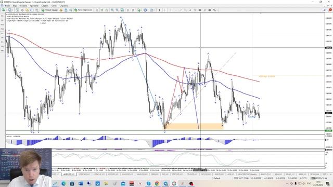
Task: Select the trendline drawing tool
Action: tap(181, 10)
